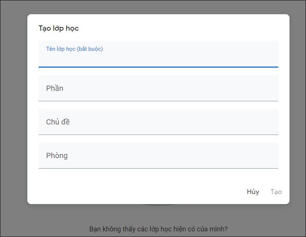
Task: Confirm class creation with Tạo
Action: pos(276,192)
